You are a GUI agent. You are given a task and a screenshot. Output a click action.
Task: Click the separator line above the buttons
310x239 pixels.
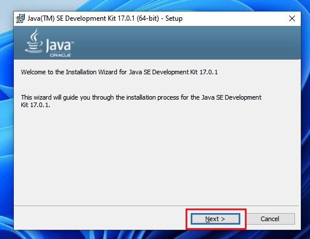157,206
